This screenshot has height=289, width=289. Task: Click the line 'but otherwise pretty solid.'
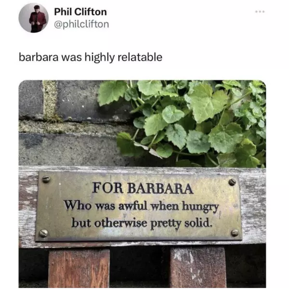pyautogui.click(x=142, y=223)
